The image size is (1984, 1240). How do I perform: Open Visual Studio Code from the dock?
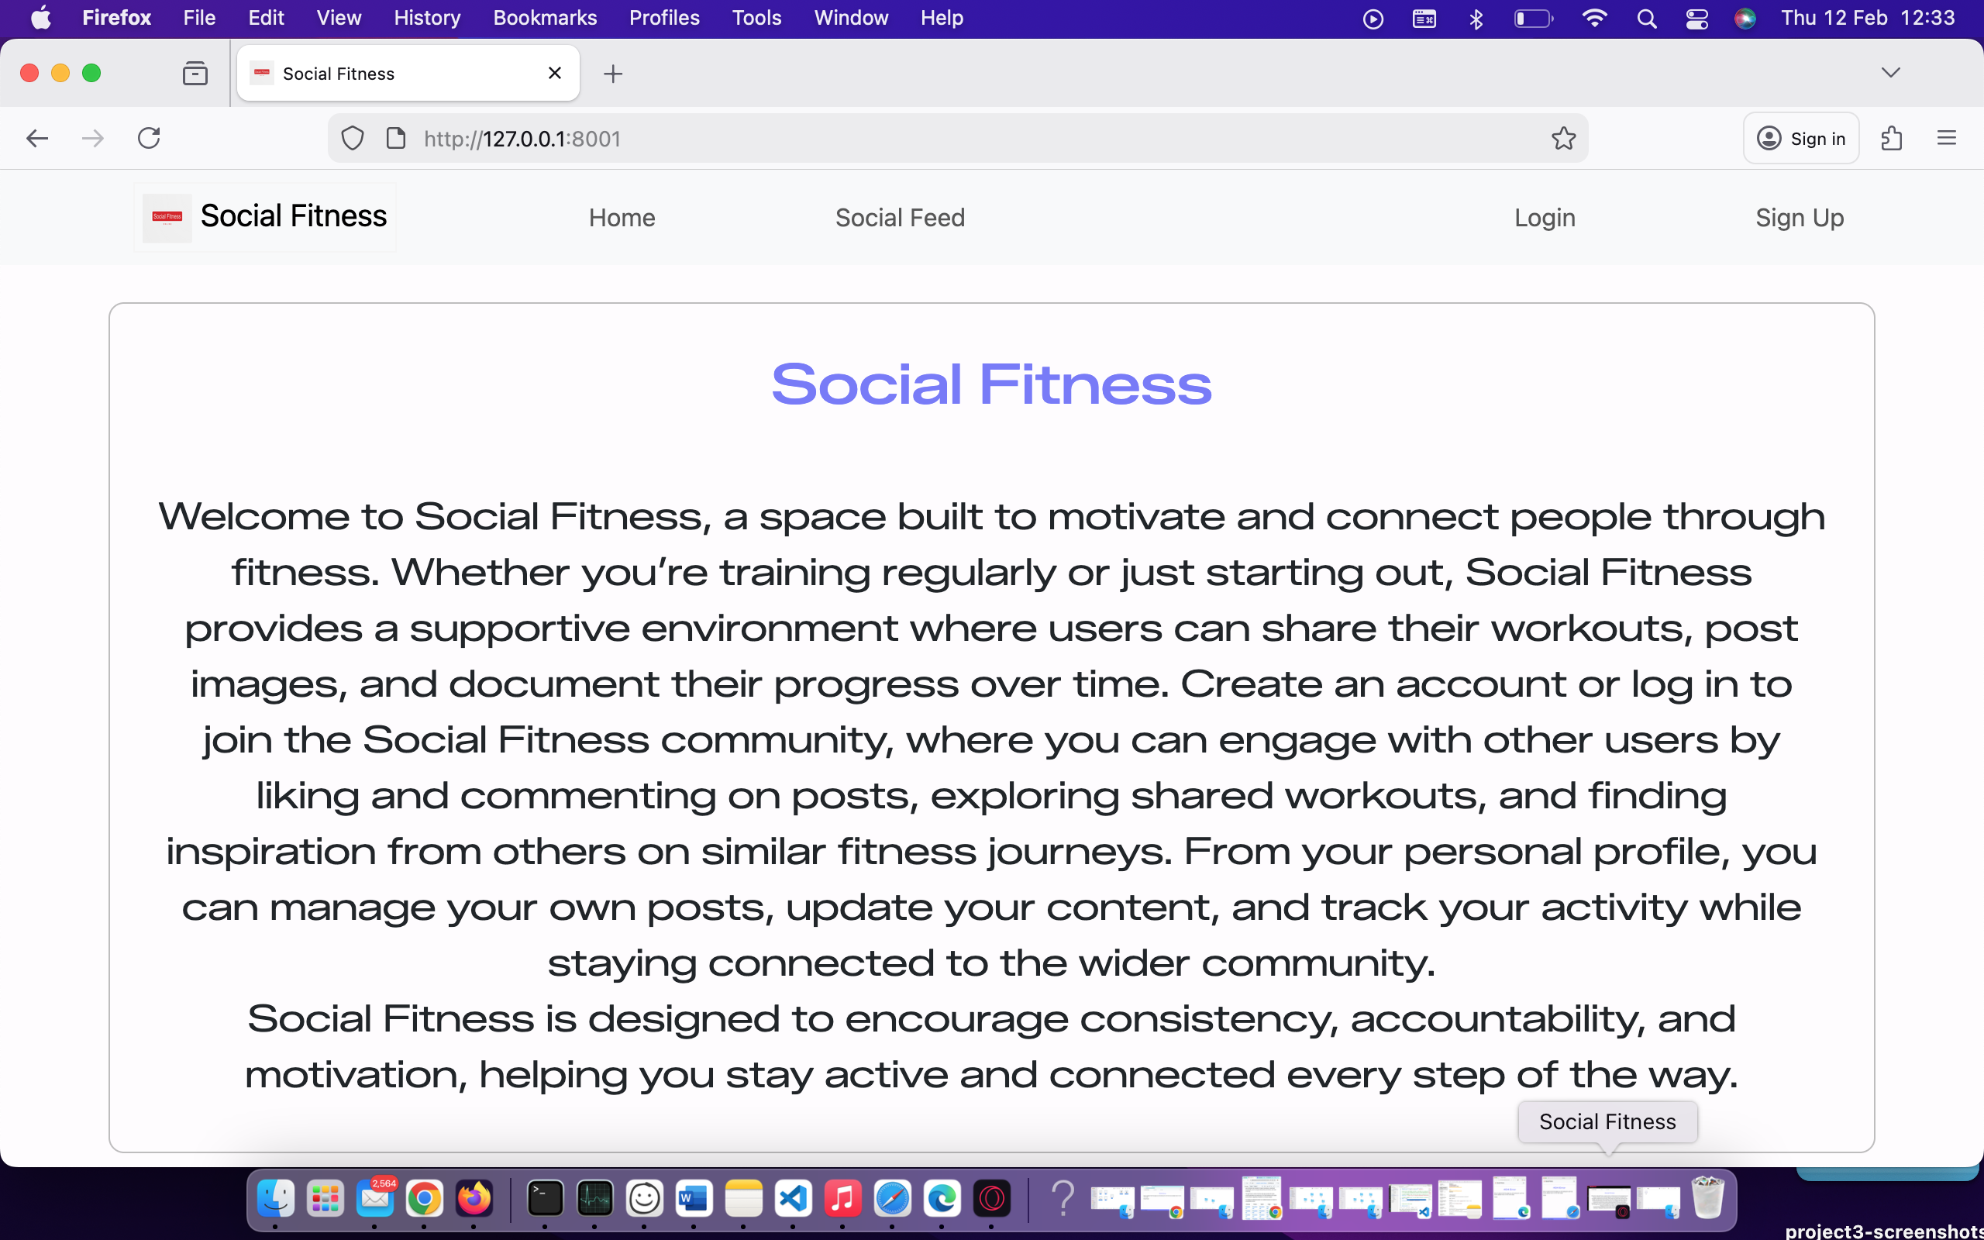pos(792,1198)
